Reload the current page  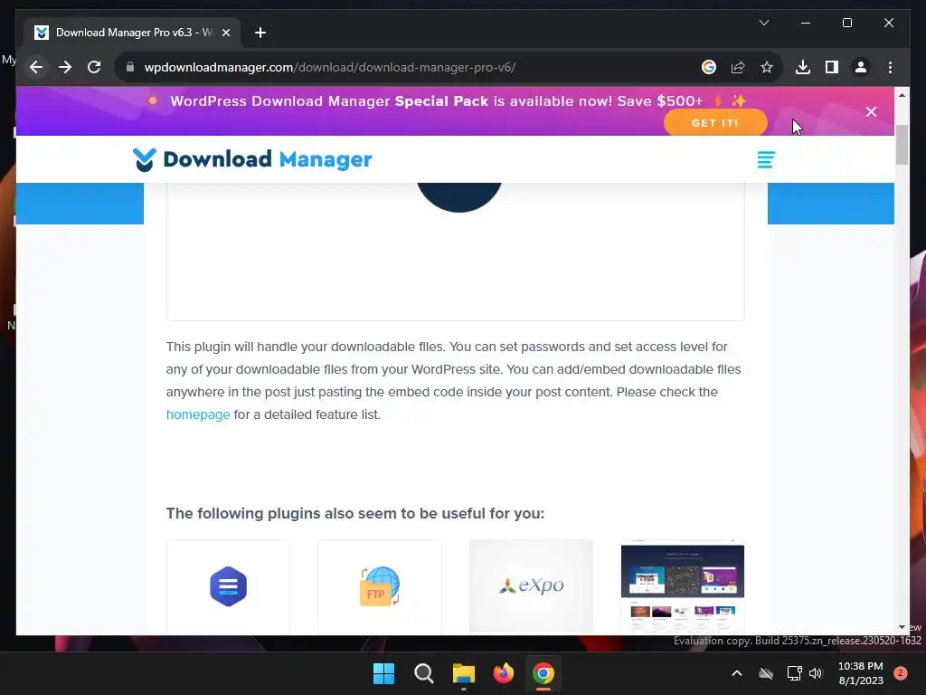(94, 67)
